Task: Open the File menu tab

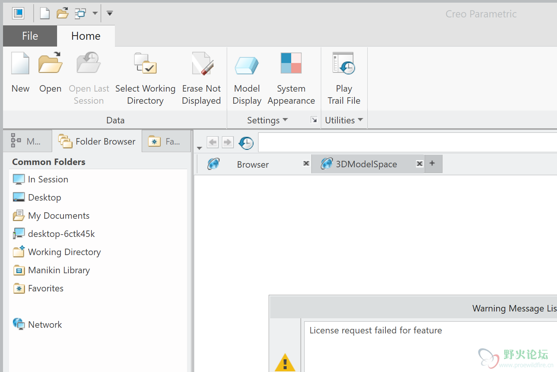Action: coord(30,36)
